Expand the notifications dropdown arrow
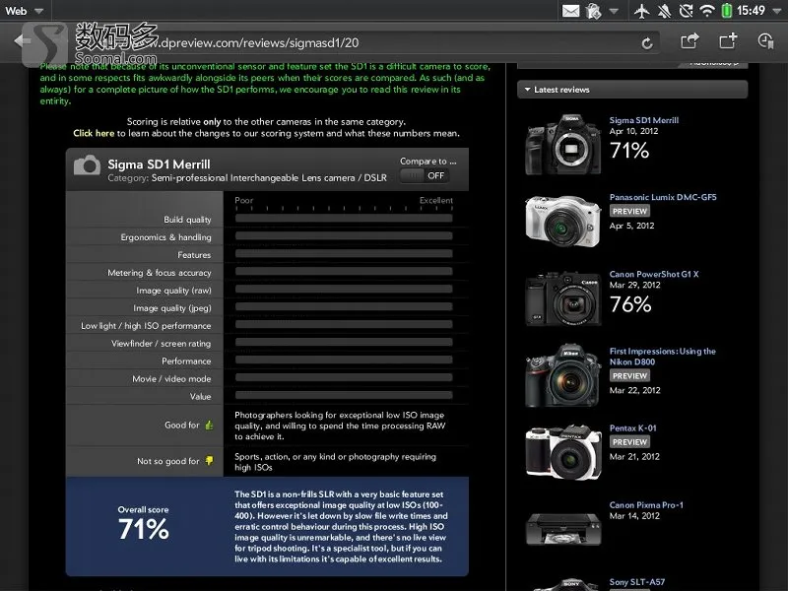Screen dimensions: 788x591 (614, 11)
